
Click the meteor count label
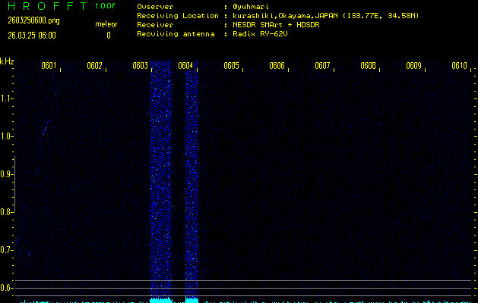click(106, 24)
